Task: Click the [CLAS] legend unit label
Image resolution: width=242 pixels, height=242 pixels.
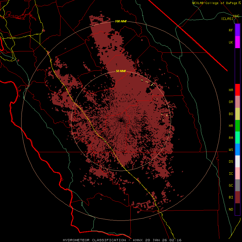Action: [x=227, y=19]
